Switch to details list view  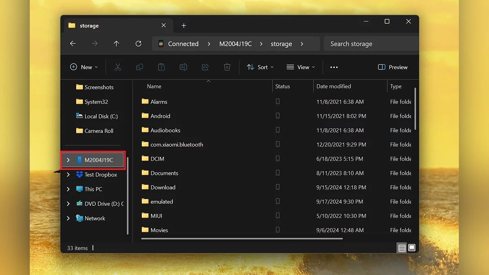(x=402, y=248)
